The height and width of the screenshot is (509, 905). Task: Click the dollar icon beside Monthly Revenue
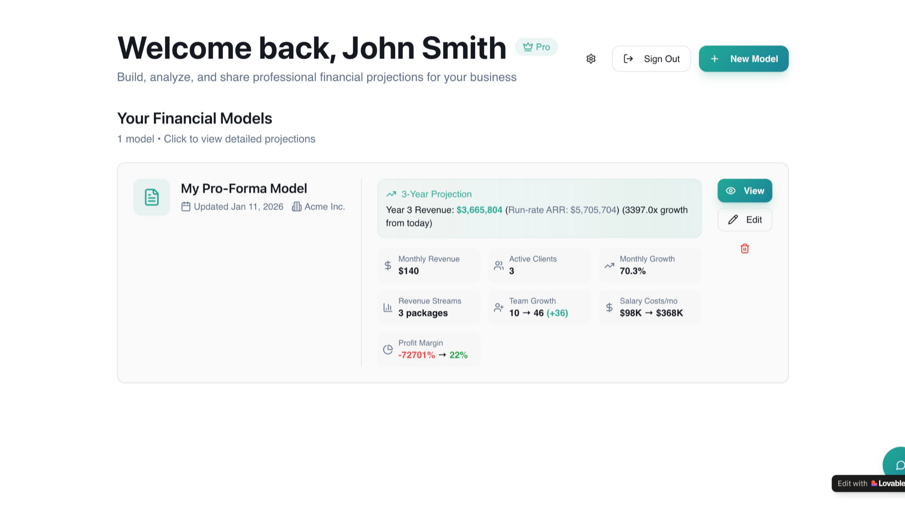pos(388,265)
